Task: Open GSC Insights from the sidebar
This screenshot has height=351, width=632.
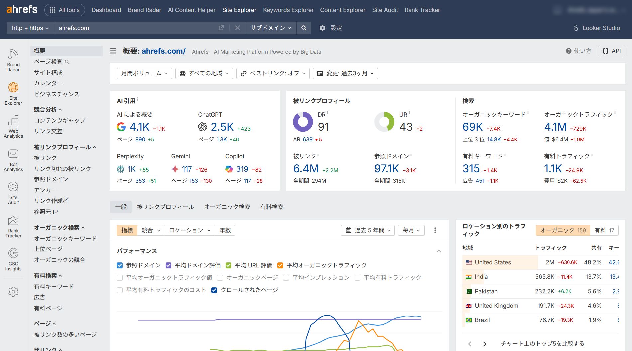Action: (x=13, y=259)
